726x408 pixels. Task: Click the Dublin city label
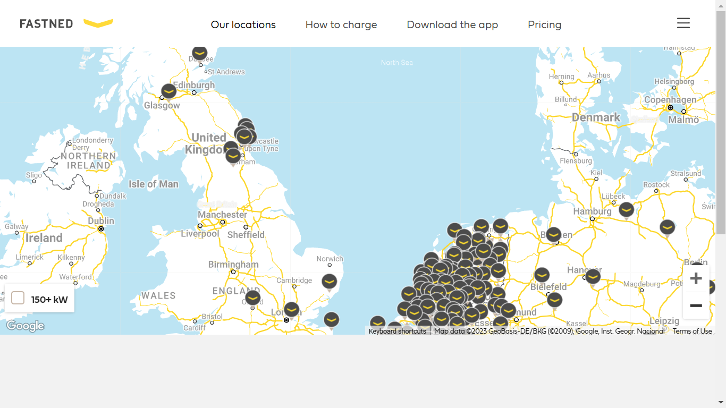(x=101, y=221)
